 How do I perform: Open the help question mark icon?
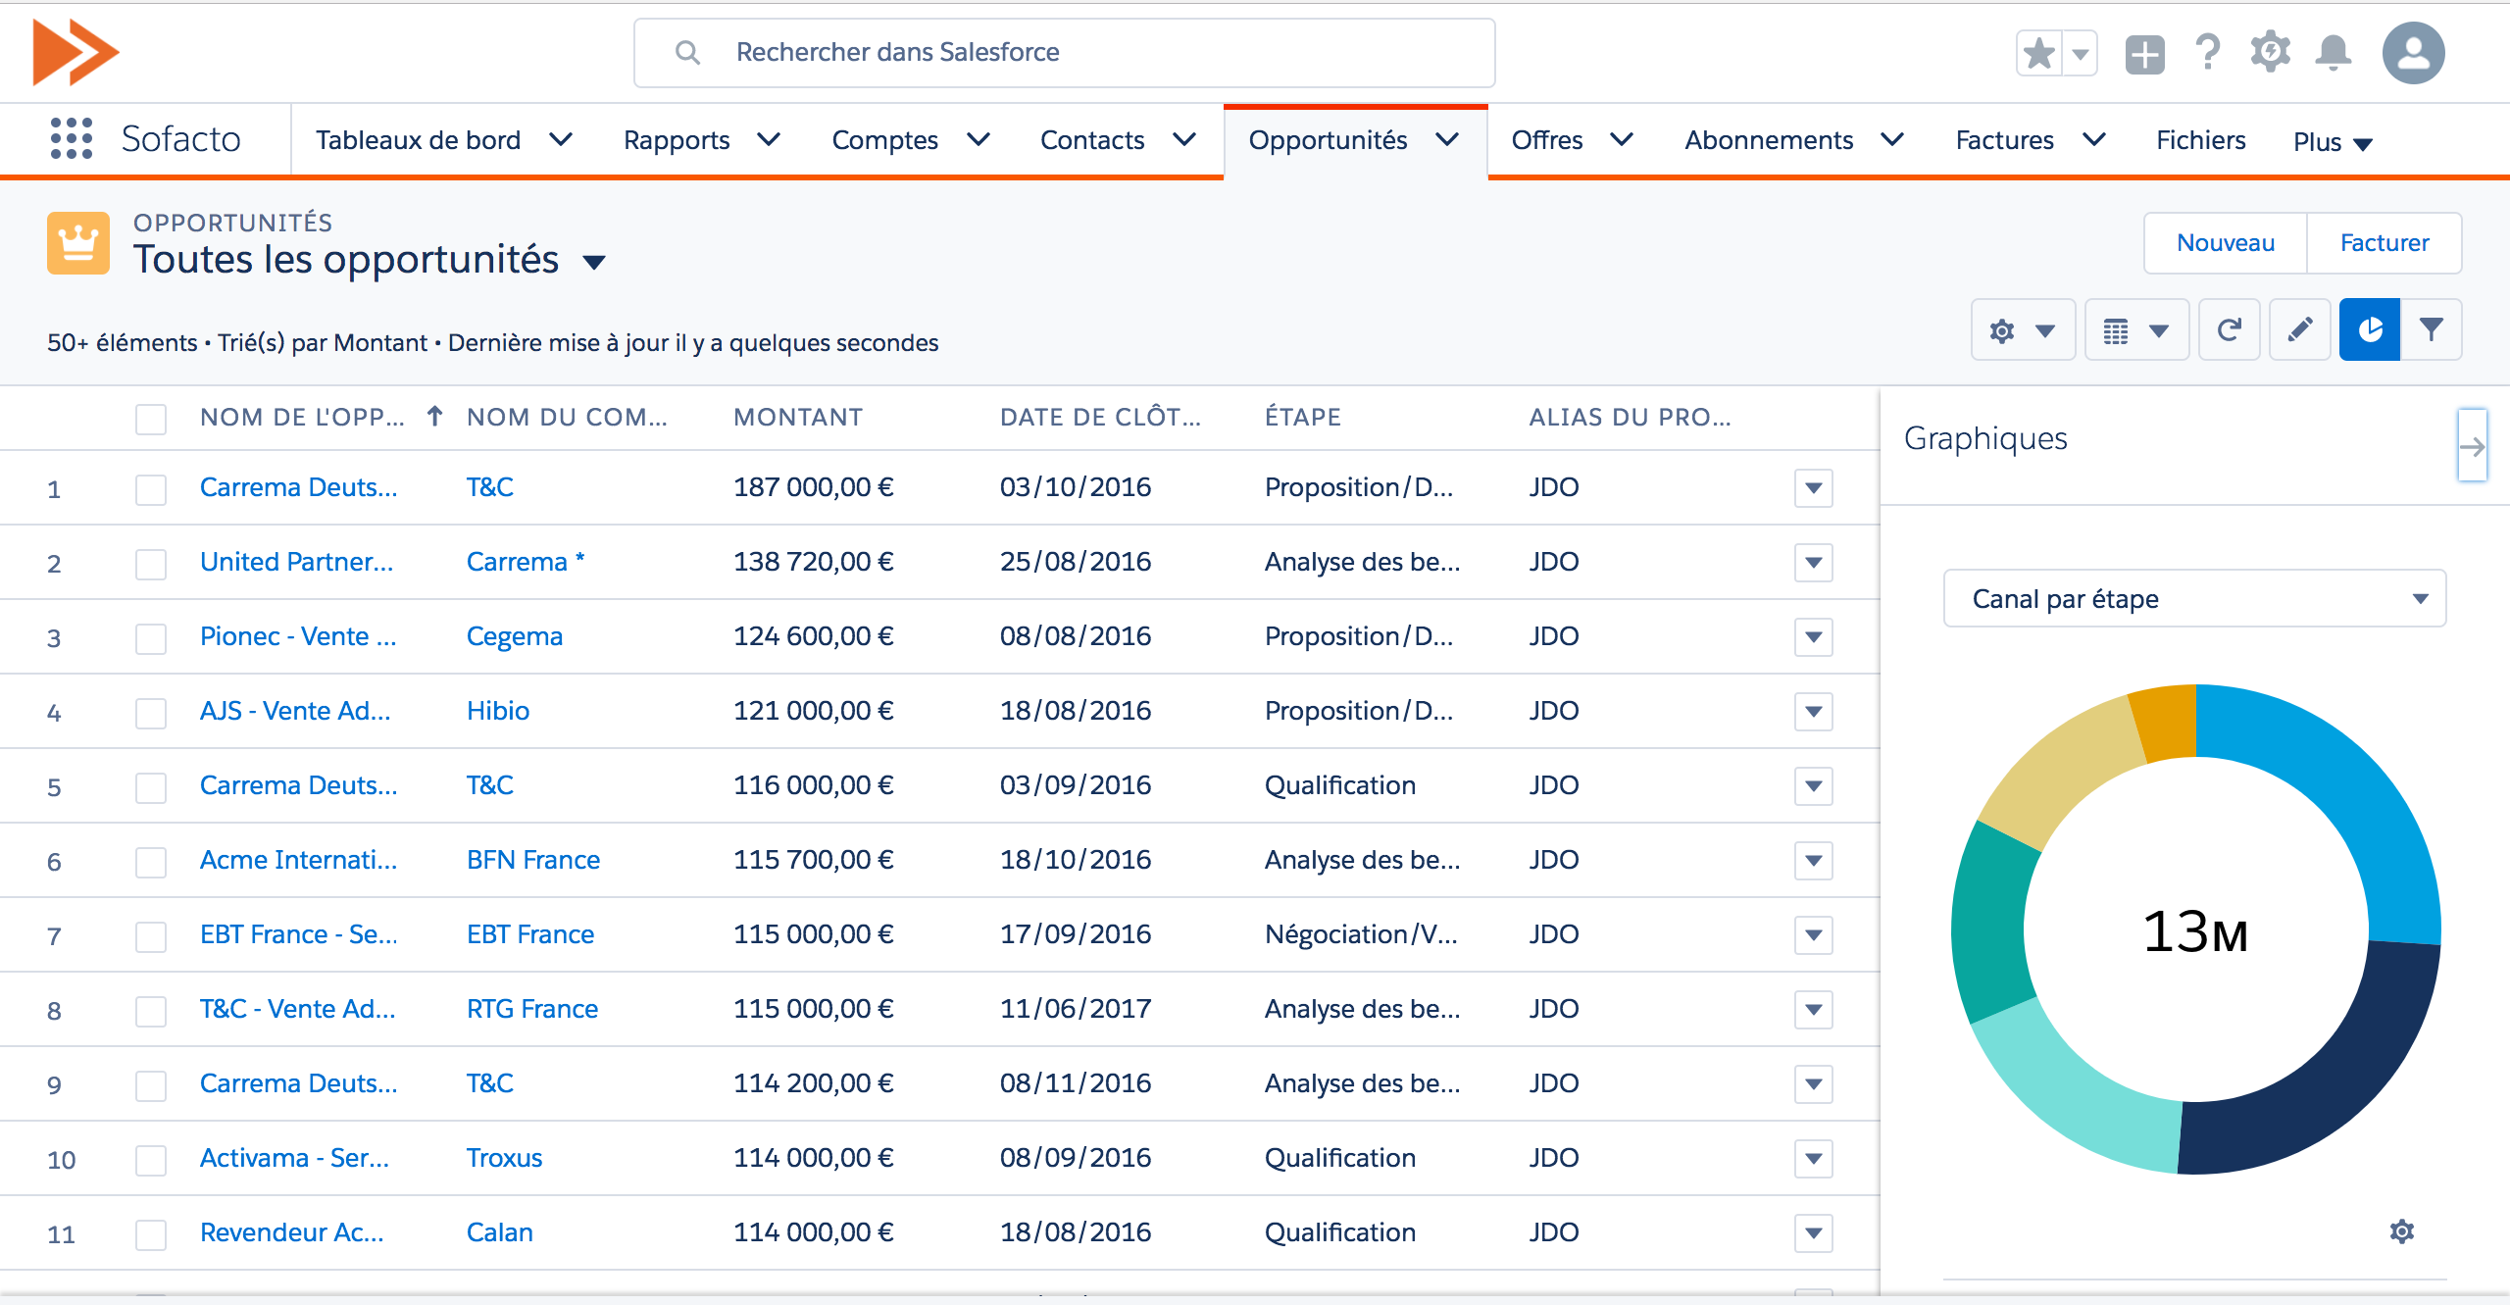pos(2208,53)
